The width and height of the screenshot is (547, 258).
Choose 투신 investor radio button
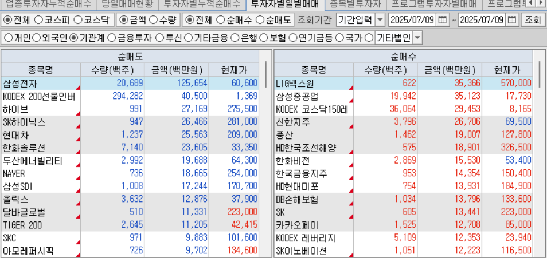159,38
